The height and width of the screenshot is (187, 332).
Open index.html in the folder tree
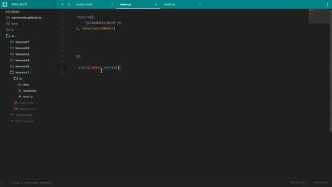[26, 103]
